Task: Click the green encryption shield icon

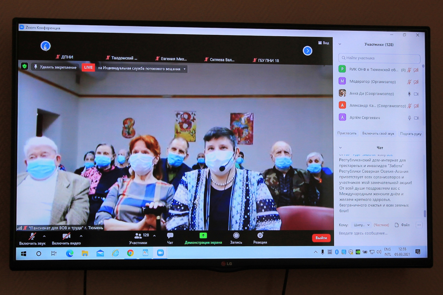Action: 24,66
